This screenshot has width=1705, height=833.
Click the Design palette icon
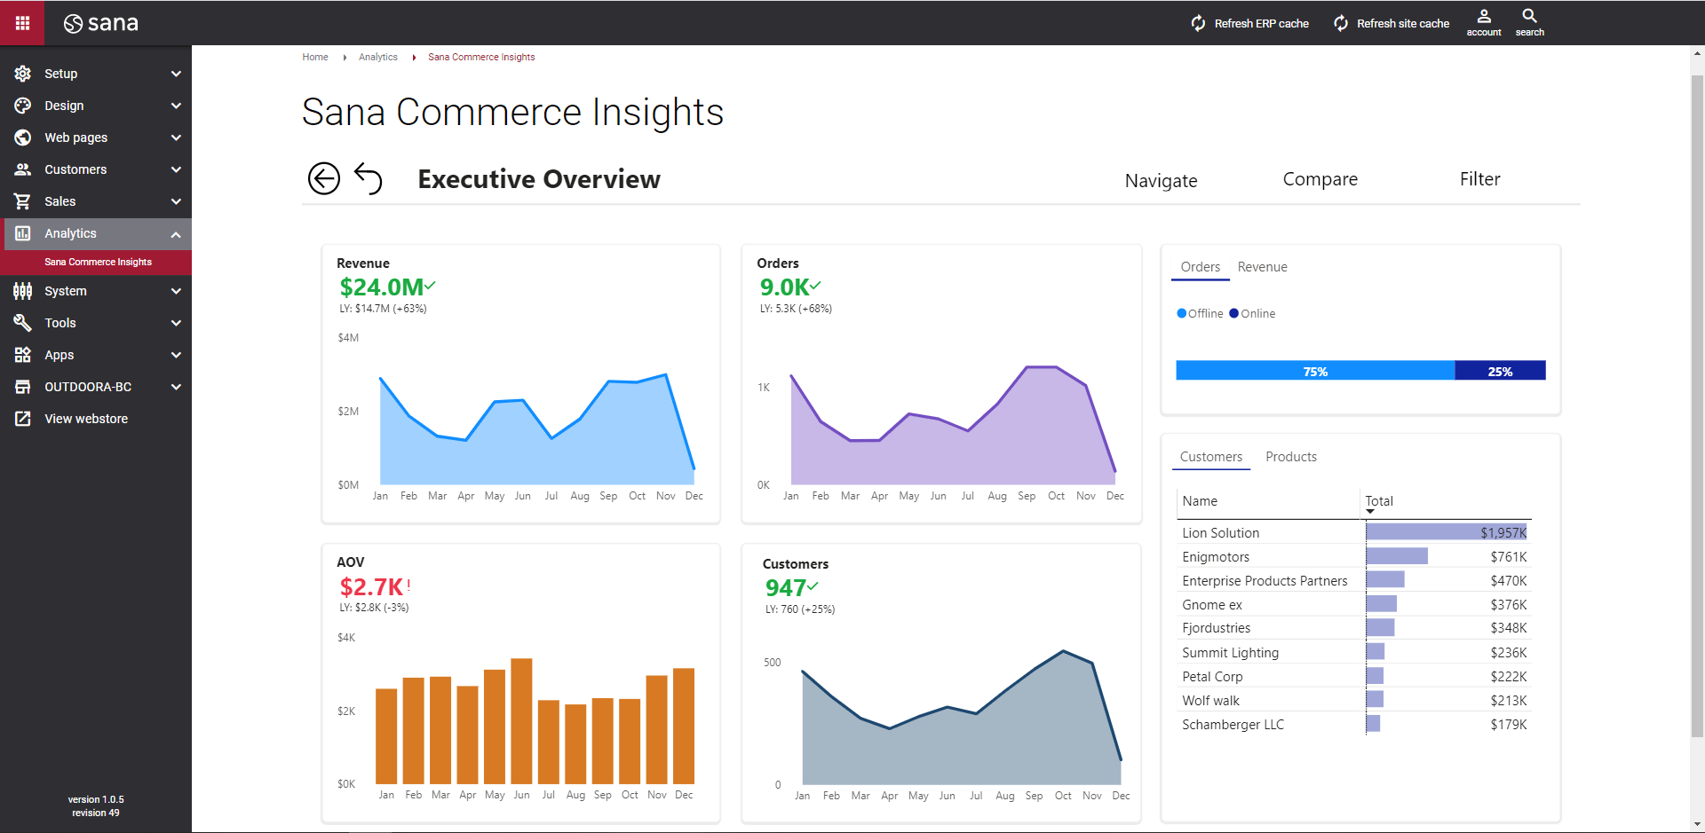[x=23, y=106]
